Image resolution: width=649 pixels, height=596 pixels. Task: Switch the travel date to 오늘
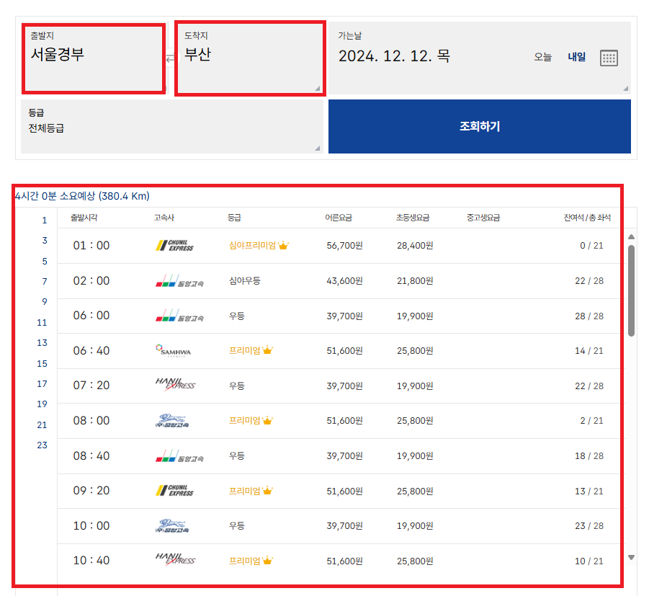tap(542, 58)
